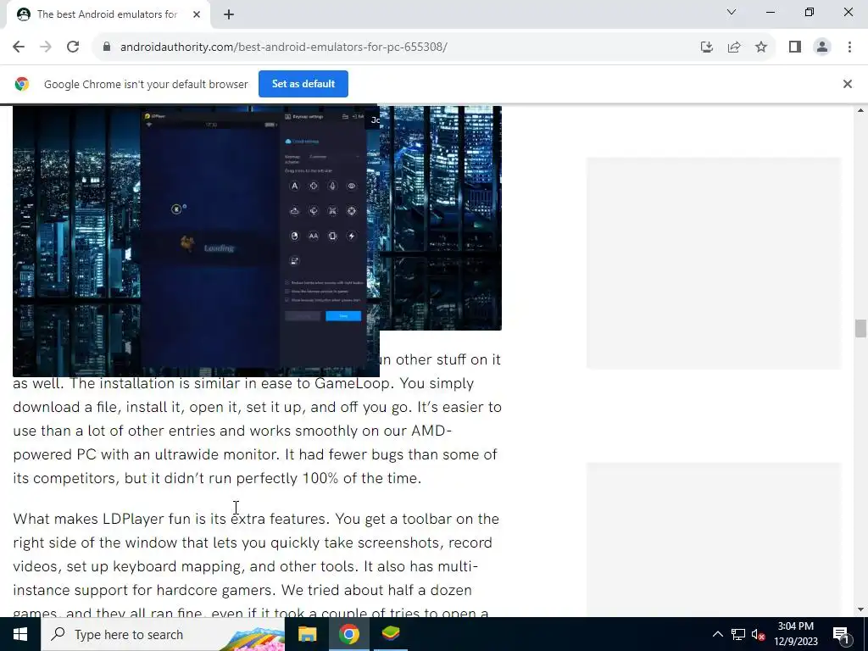
Task: Go back to the previous page
Action: click(19, 47)
